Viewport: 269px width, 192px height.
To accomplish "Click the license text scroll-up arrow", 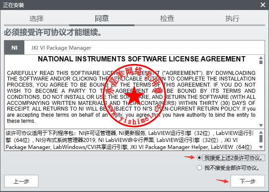I will 261,57.
